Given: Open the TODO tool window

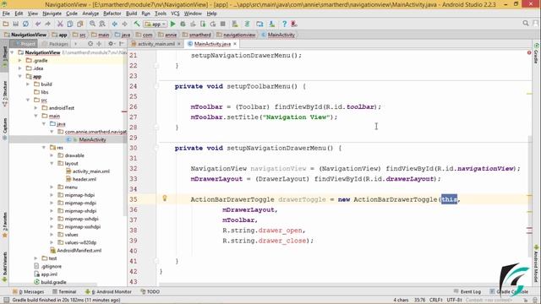Looking at the screenshot, I should [150, 291].
